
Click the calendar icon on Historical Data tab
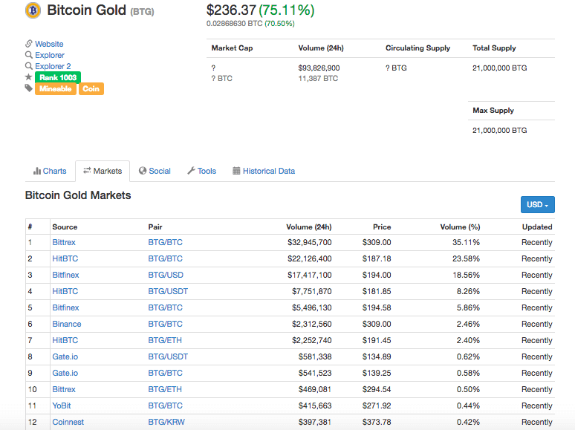[236, 171]
